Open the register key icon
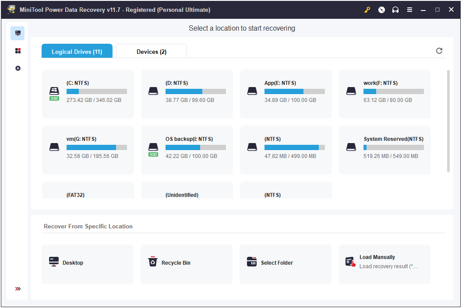The height and width of the screenshot is (308, 462). [367, 10]
